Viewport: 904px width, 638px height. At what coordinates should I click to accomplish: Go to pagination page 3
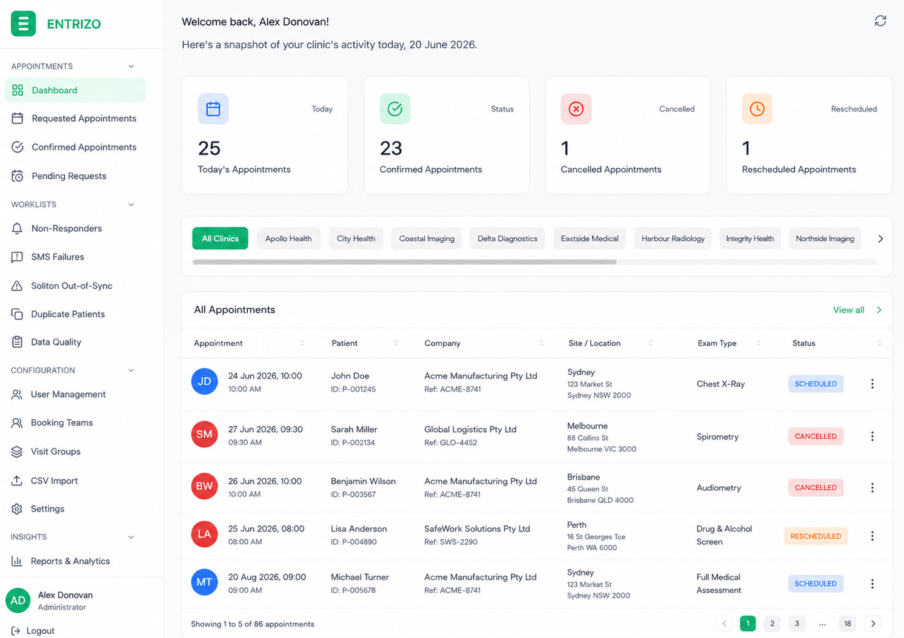[797, 623]
